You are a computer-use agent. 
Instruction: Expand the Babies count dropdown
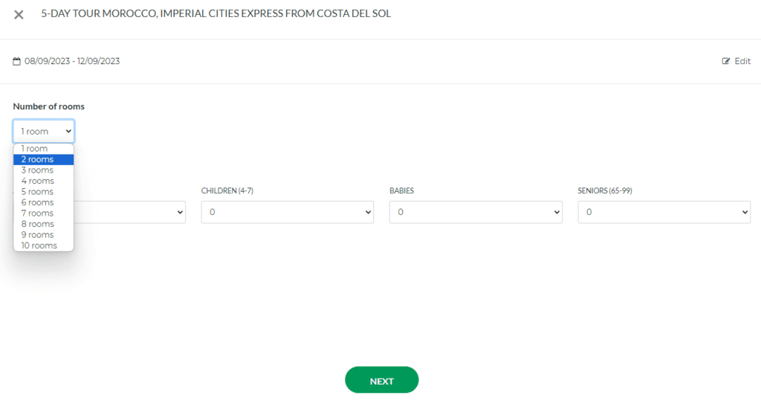pyautogui.click(x=475, y=212)
